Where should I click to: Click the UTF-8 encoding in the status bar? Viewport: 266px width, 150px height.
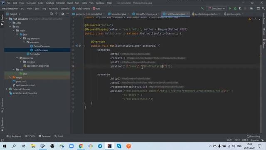pos(245,140)
